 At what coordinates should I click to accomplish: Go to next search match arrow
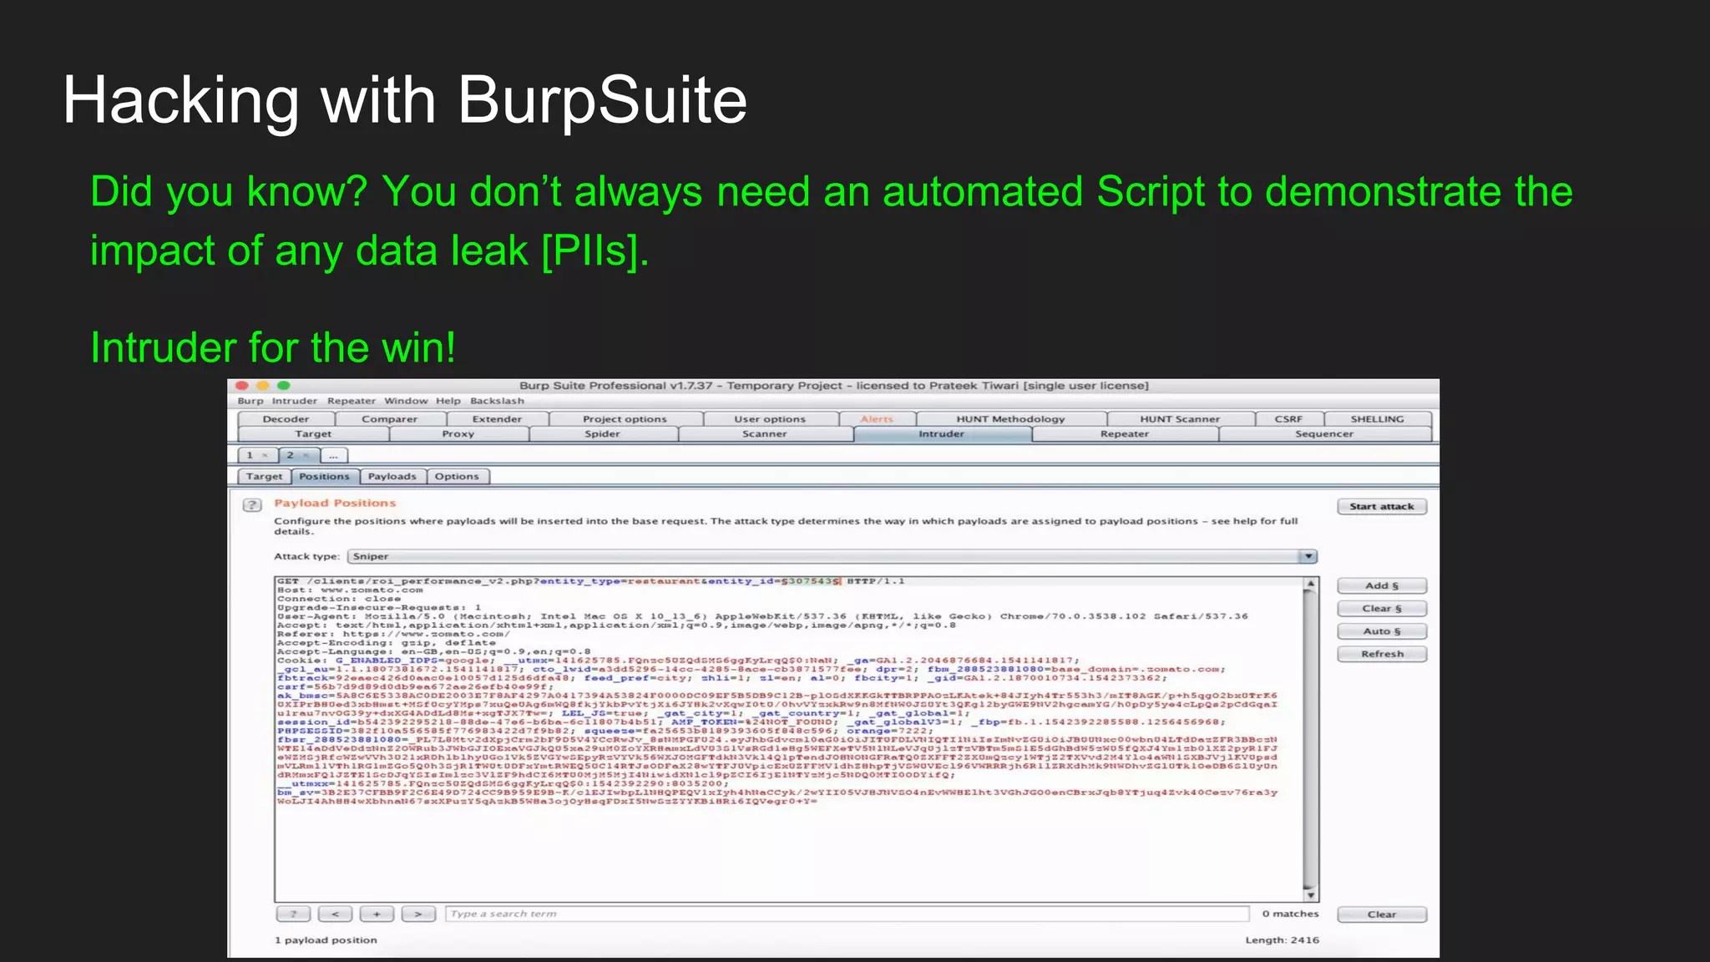[x=418, y=914]
